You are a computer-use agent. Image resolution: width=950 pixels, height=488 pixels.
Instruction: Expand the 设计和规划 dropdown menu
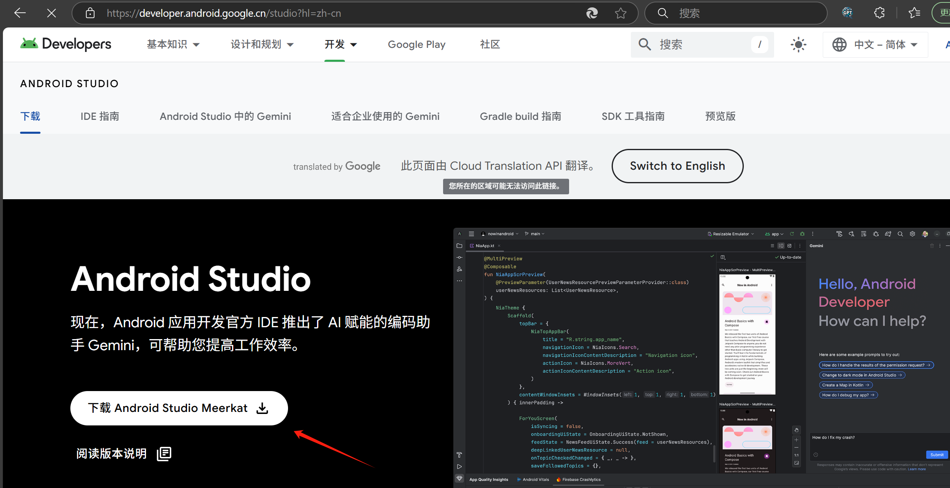point(262,44)
